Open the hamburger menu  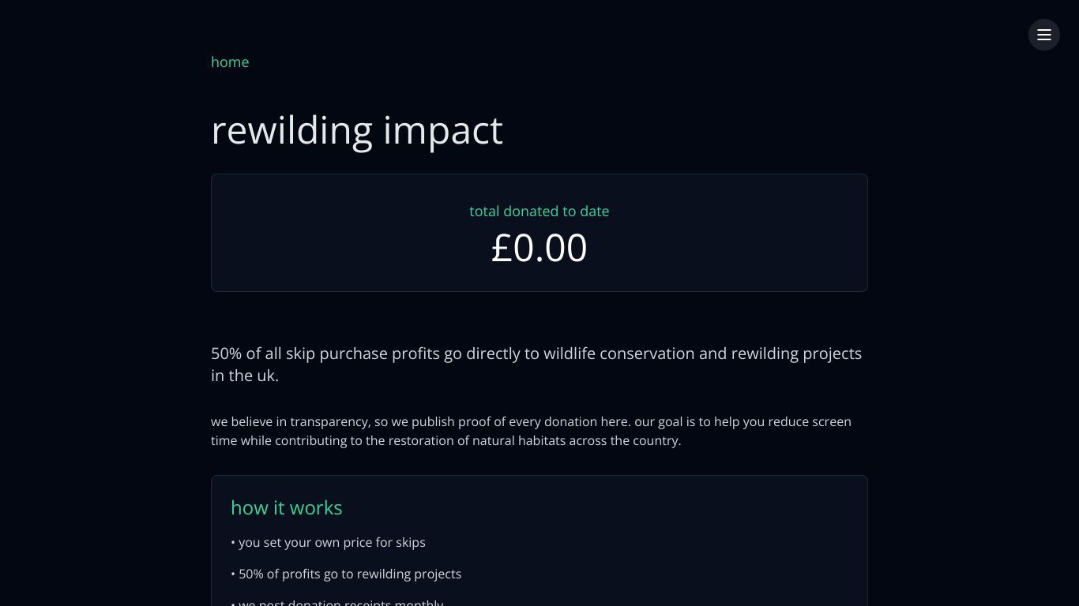[x=1043, y=35]
